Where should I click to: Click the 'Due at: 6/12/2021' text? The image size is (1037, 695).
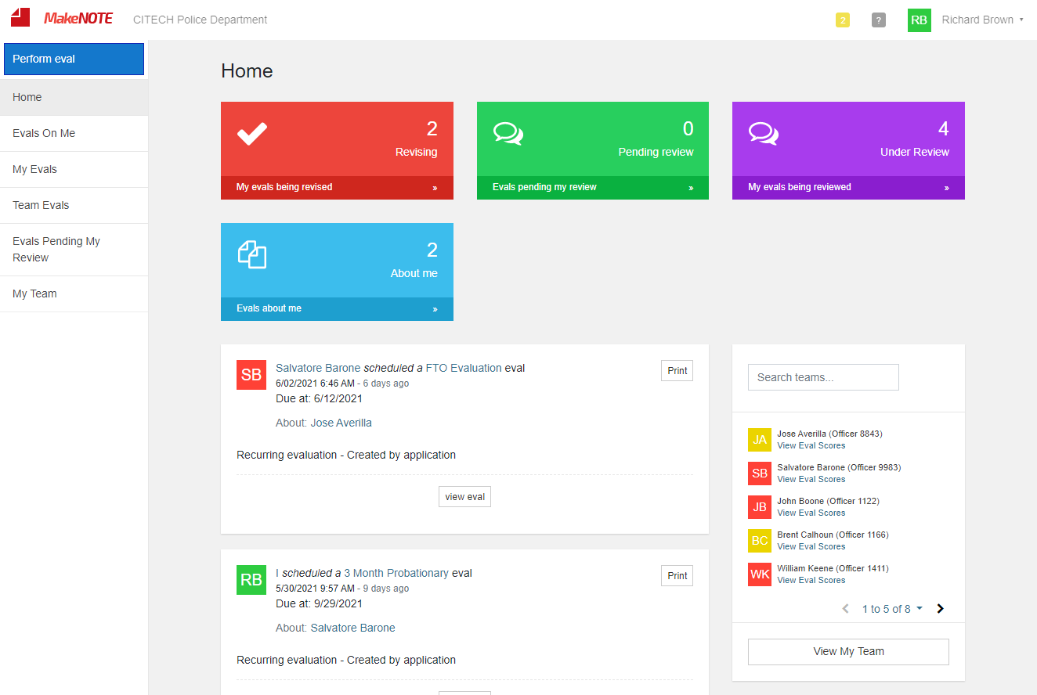(x=319, y=398)
